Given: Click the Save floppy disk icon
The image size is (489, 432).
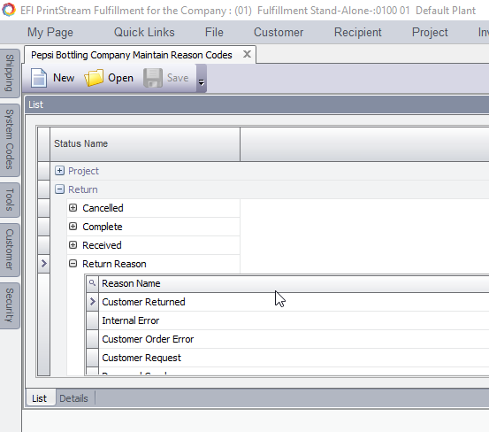Looking at the screenshot, I should click(153, 78).
